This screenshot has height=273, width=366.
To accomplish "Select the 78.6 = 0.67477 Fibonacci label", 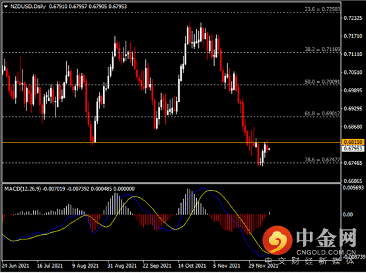I will coord(322,160).
